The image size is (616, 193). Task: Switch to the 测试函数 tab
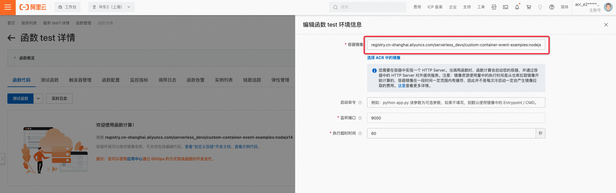coord(50,80)
